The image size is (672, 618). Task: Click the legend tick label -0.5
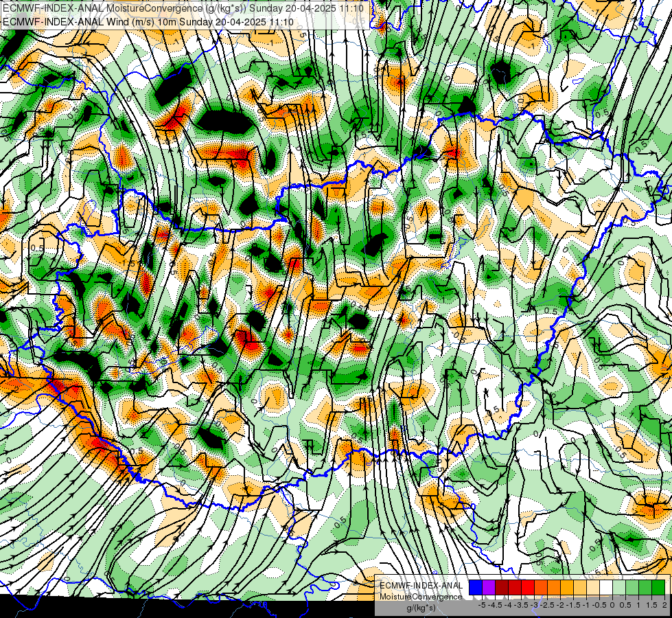(x=599, y=605)
